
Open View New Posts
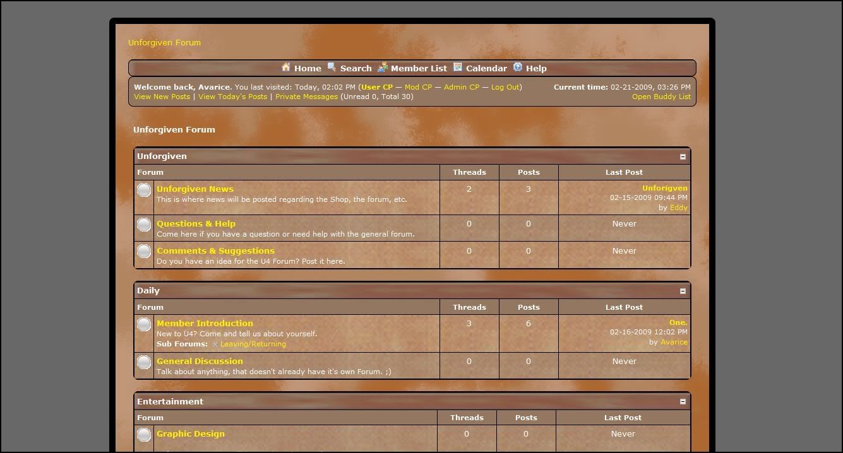(x=162, y=97)
